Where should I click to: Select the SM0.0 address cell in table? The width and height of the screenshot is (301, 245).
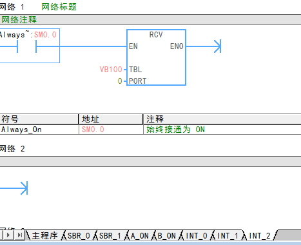point(111,130)
